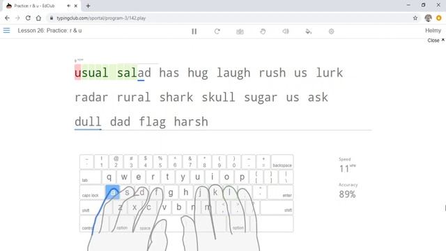The height and width of the screenshot is (251, 446).
Task: Click the enter key on virtual keyboard
Action: [x=280, y=192]
